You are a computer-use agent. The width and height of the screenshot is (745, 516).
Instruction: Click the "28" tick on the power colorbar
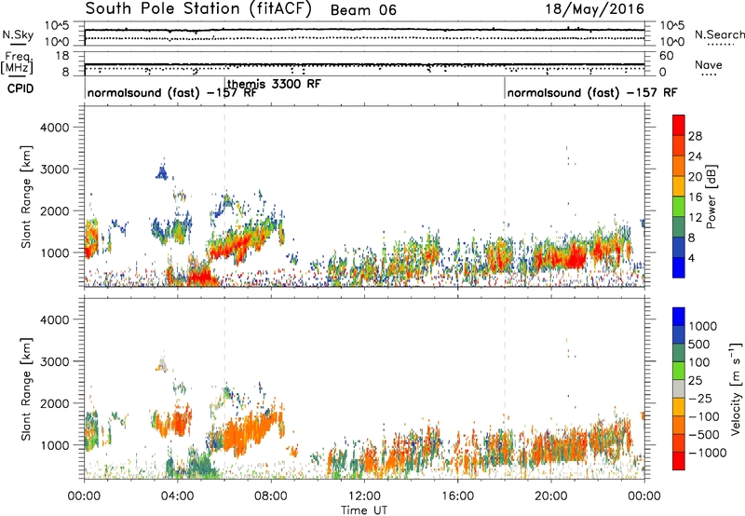click(695, 136)
